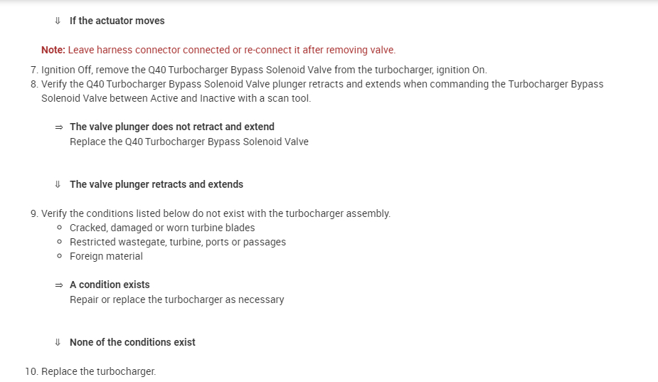
Task: Click "Repair or replace the turbocharger as necessary"
Action: [x=176, y=299]
